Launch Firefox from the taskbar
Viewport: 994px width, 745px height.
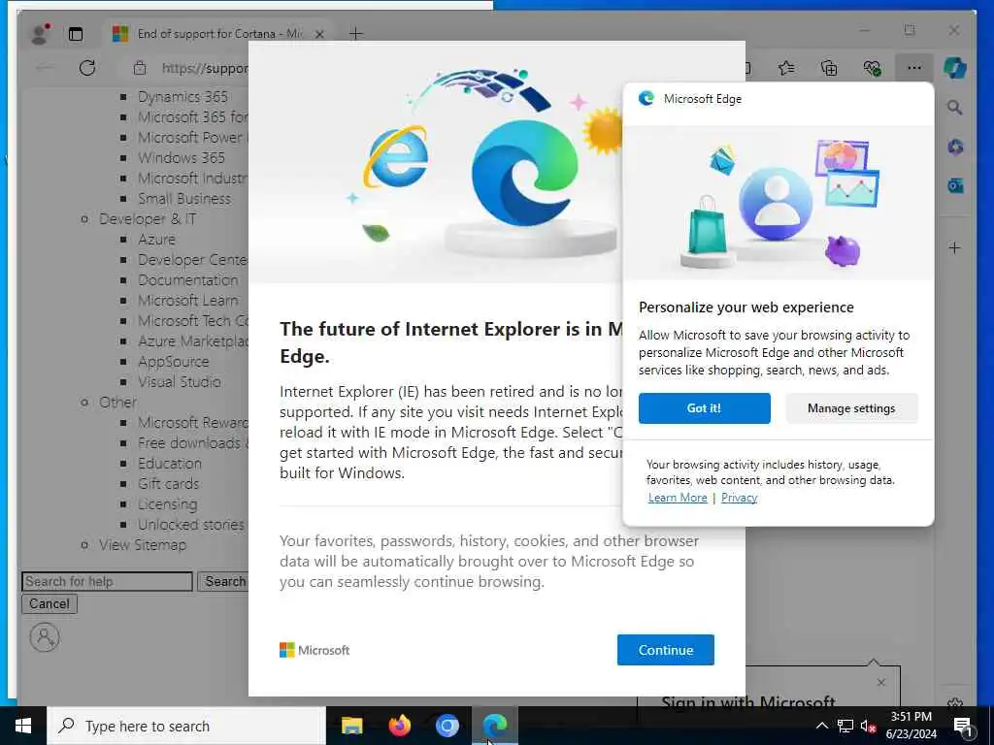click(399, 726)
